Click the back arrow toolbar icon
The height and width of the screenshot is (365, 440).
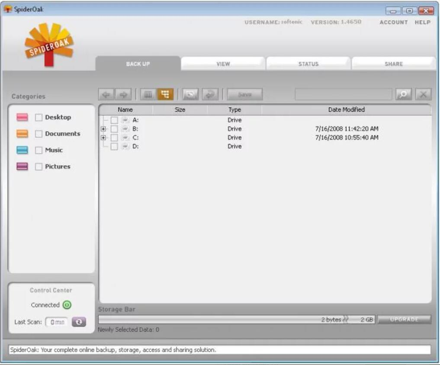click(106, 94)
